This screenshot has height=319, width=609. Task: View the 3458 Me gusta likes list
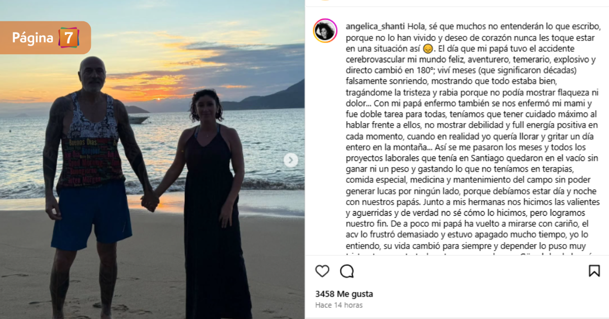(x=344, y=294)
